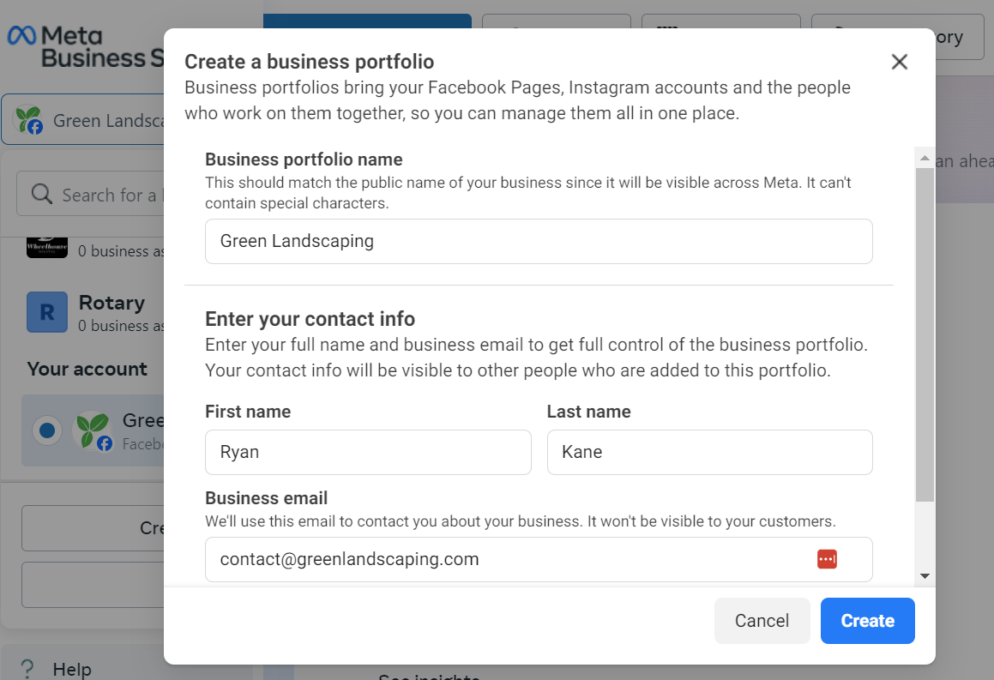The height and width of the screenshot is (680, 994).
Task: Edit the Business portfolio name field
Action: pos(539,242)
